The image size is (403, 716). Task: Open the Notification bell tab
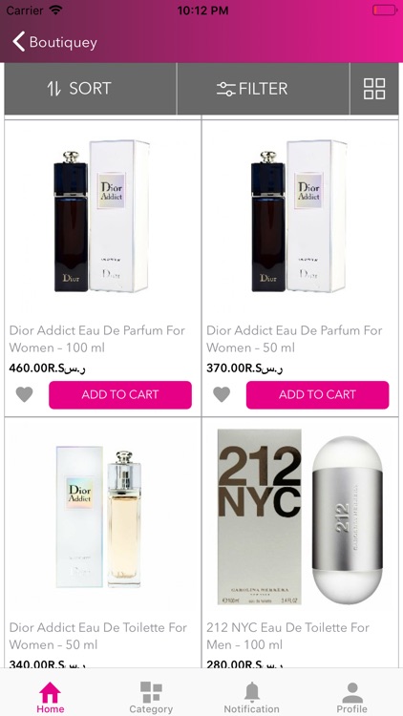coord(251,697)
